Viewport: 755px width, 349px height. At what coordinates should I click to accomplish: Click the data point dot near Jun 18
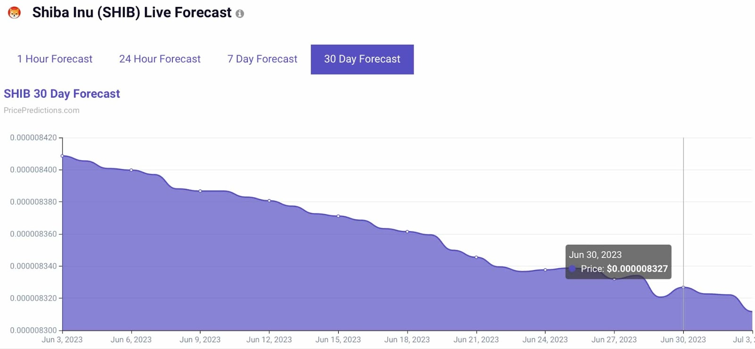[407, 231]
